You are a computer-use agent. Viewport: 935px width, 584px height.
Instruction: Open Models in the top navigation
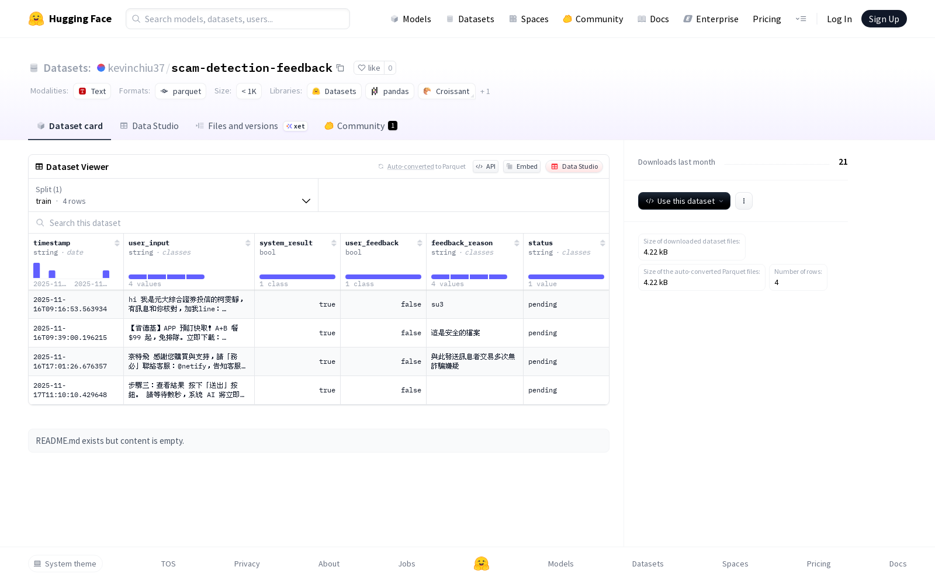pos(411,19)
